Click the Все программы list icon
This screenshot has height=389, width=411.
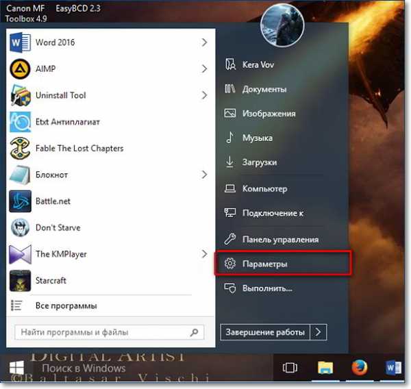point(16,305)
